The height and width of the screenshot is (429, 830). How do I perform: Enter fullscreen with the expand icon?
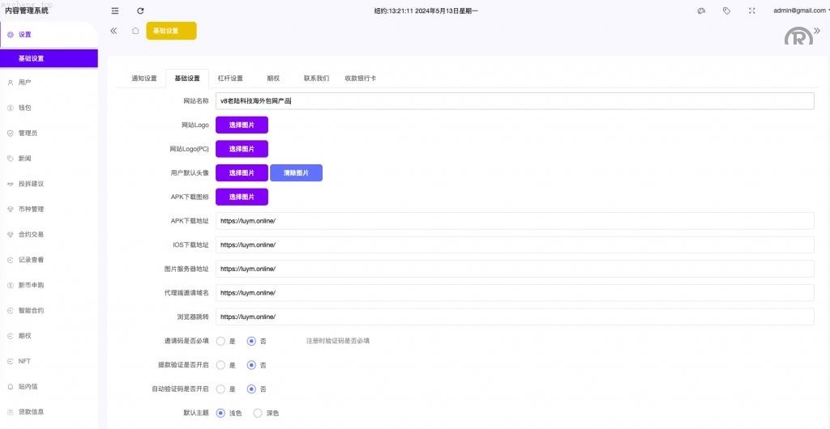[751, 11]
